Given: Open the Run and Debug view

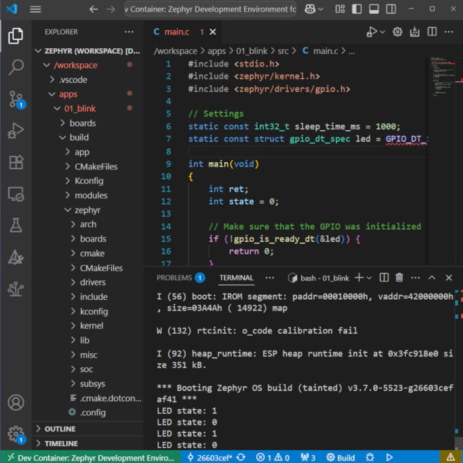Looking at the screenshot, I should point(16,130).
